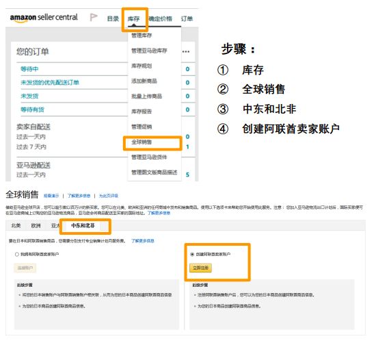Choose 管理促销 in the dropdown
This screenshot has width=389, height=343.
142,127
